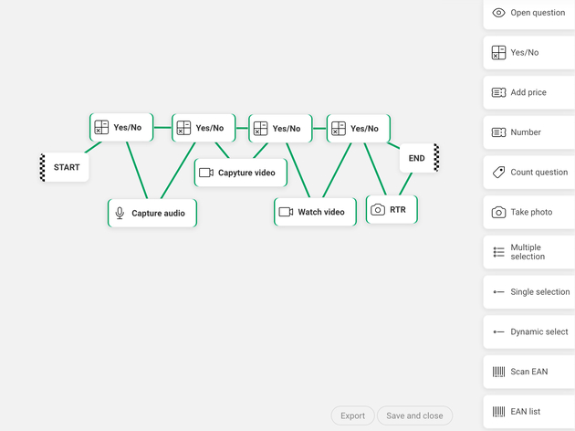The width and height of the screenshot is (575, 431).
Task: Click the microphone icon on the Capture audio node
Action: click(120, 213)
